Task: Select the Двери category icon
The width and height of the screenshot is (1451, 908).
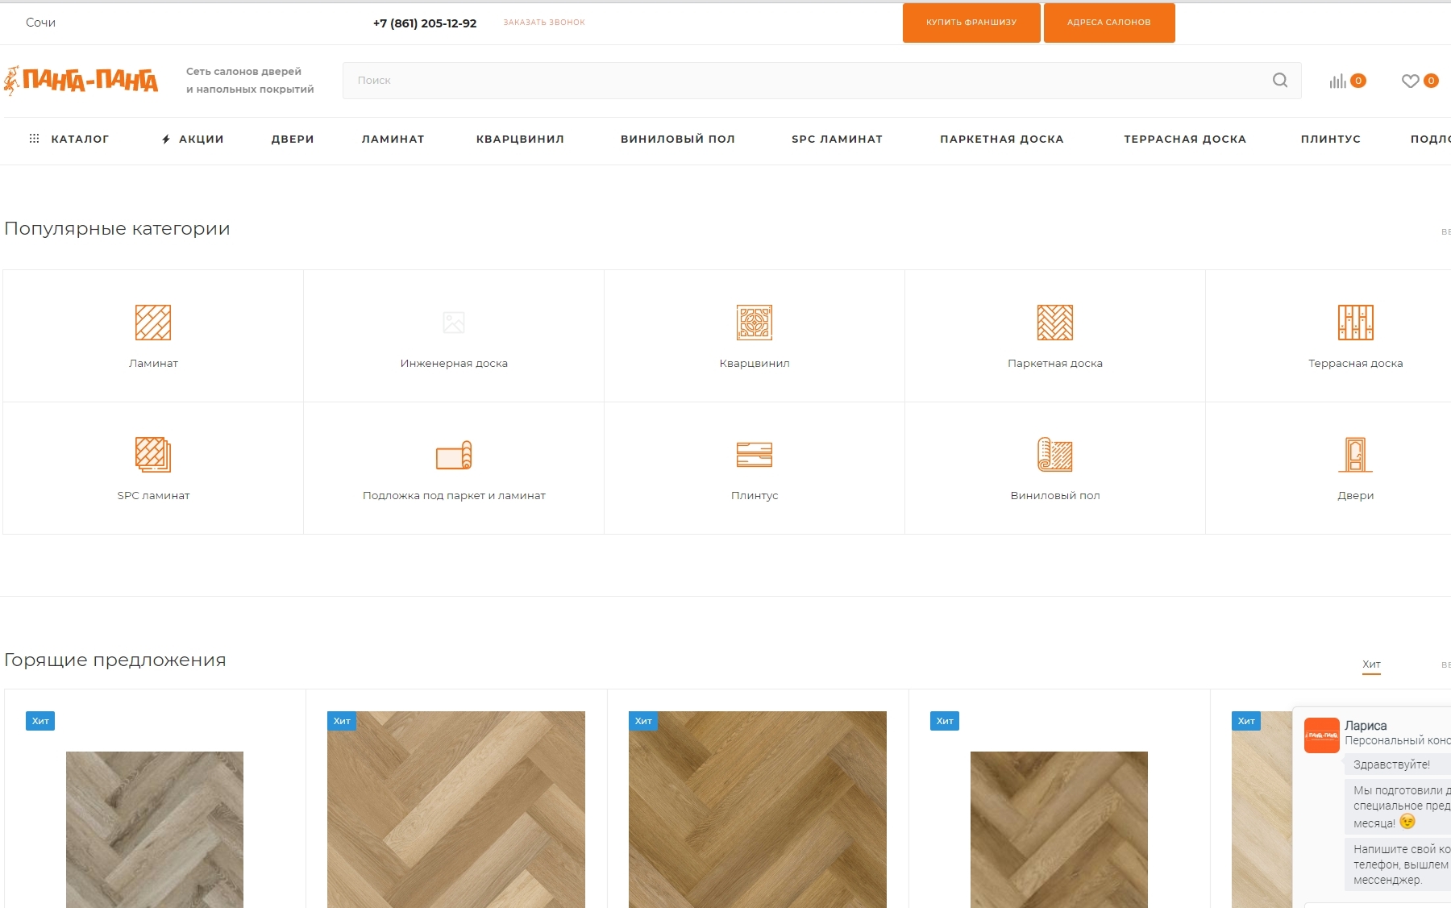Action: (1356, 455)
